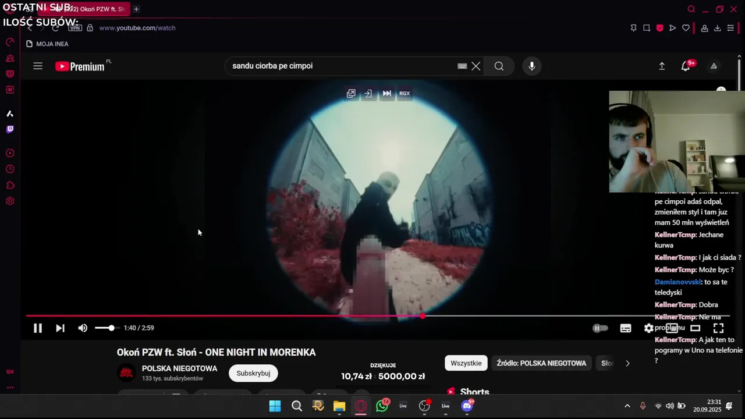The image size is (745, 419).
Task: Click the arrow-into-box icon above the player
Action: click(368, 93)
